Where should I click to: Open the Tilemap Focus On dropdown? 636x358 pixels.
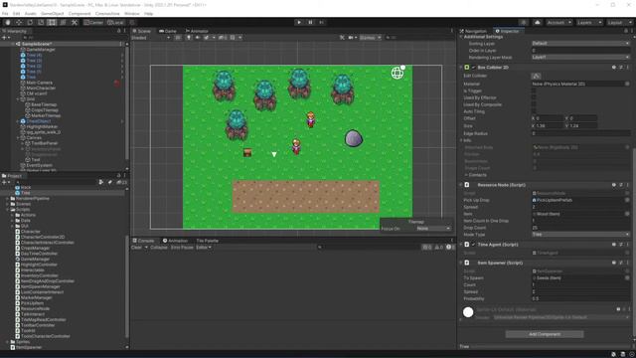point(433,229)
